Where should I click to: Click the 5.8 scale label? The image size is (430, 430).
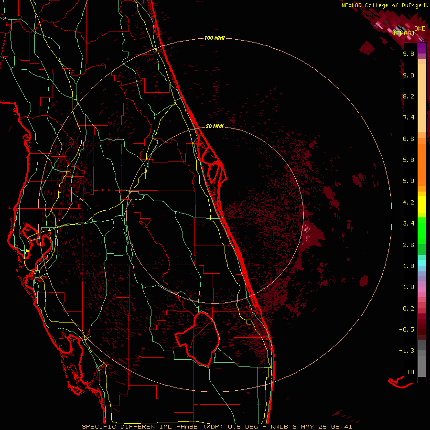click(x=408, y=160)
